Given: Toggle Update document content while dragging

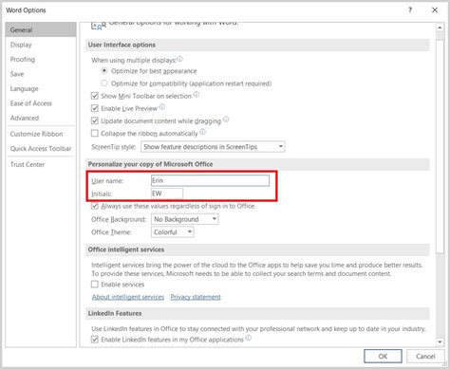Looking at the screenshot, I should [95, 120].
